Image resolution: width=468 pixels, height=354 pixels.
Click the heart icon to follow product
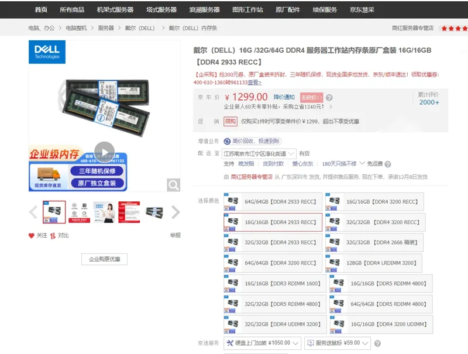click(32, 235)
